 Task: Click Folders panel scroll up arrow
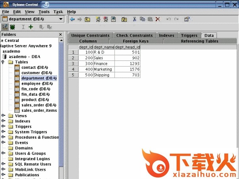61,40
